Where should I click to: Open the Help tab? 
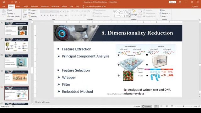[x=78, y=6]
